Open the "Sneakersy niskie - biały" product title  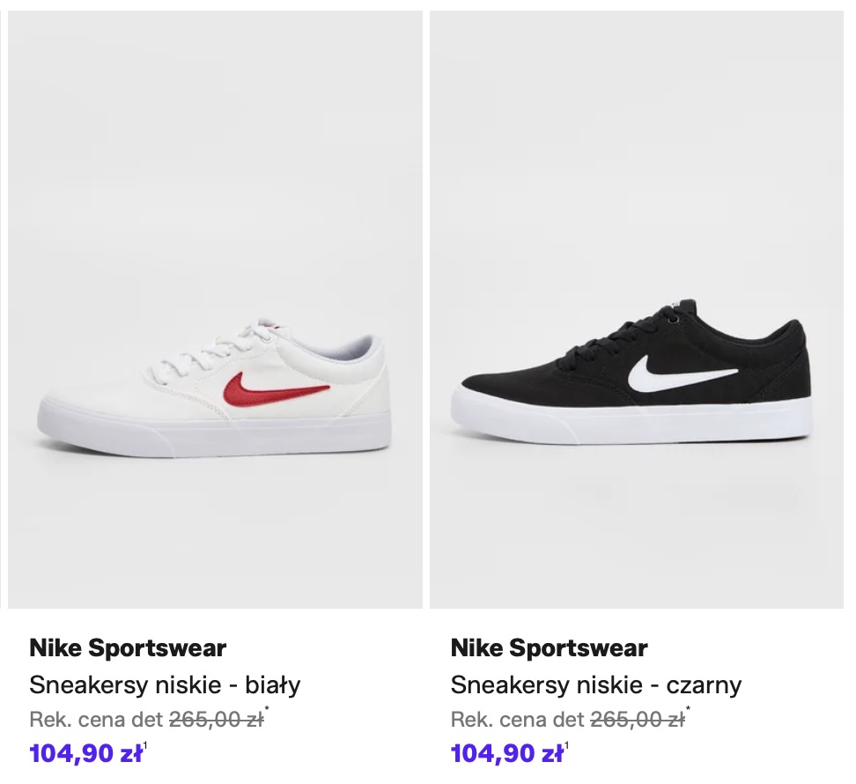point(165,684)
